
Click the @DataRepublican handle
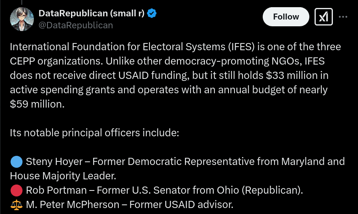pos(76,25)
